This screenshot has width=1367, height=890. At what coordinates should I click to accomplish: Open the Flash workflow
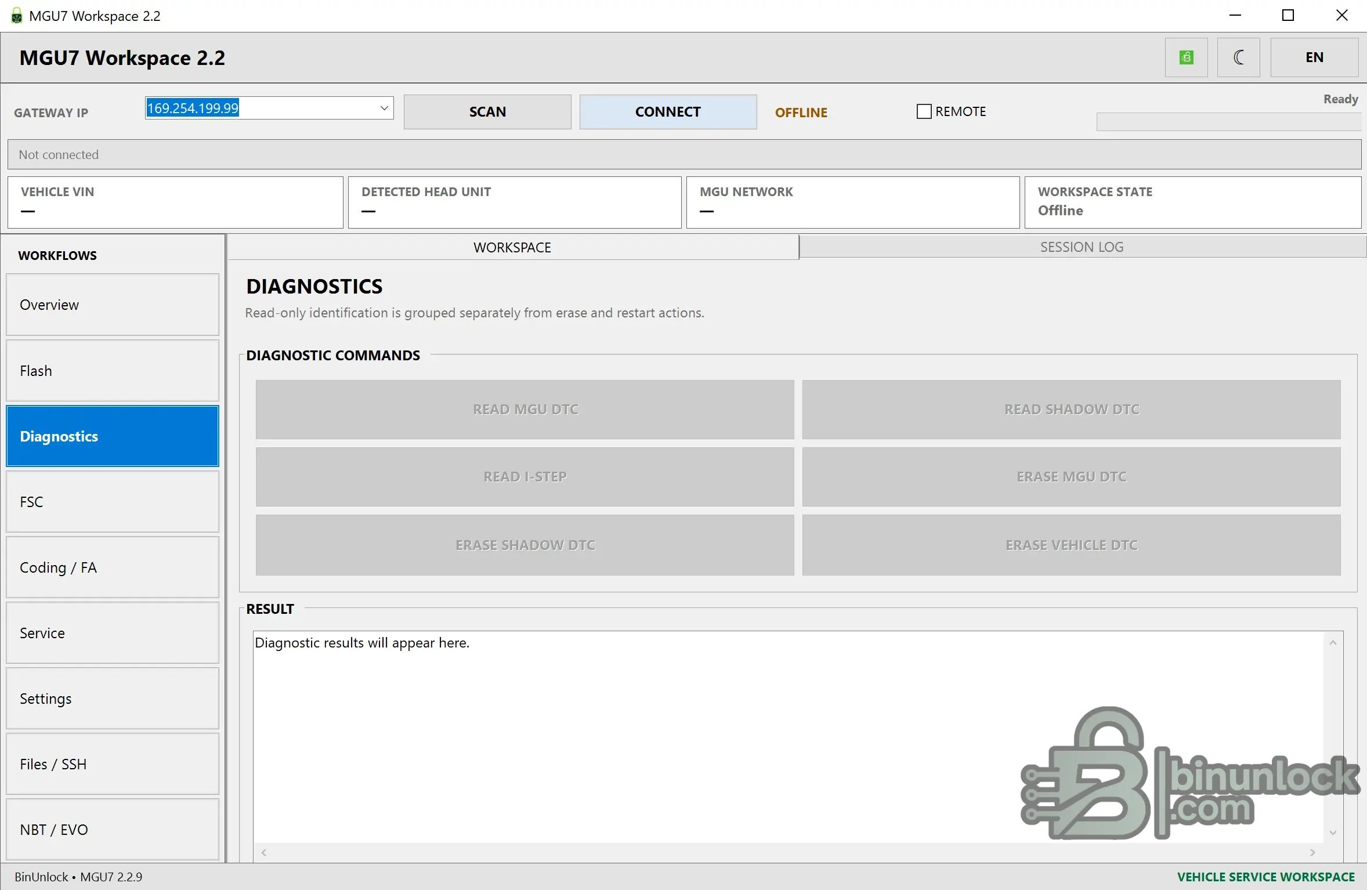click(x=113, y=371)
